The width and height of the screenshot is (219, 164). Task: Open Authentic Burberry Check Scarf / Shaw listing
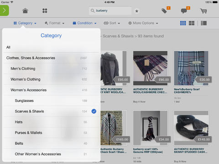(114, 150)
